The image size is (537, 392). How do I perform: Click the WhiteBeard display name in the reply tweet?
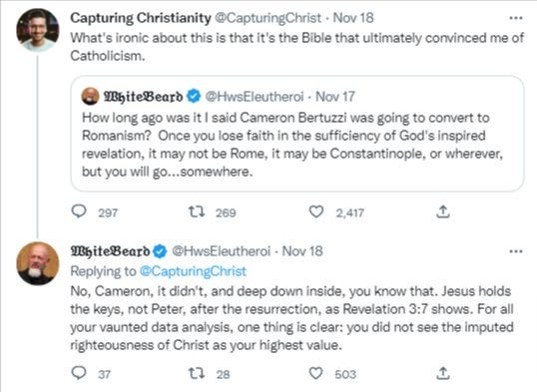[110, 251]
